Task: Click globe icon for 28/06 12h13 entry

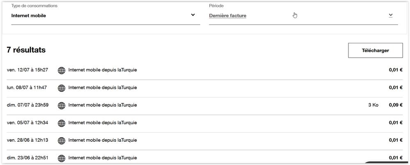Action: click(x=62, y=140)
